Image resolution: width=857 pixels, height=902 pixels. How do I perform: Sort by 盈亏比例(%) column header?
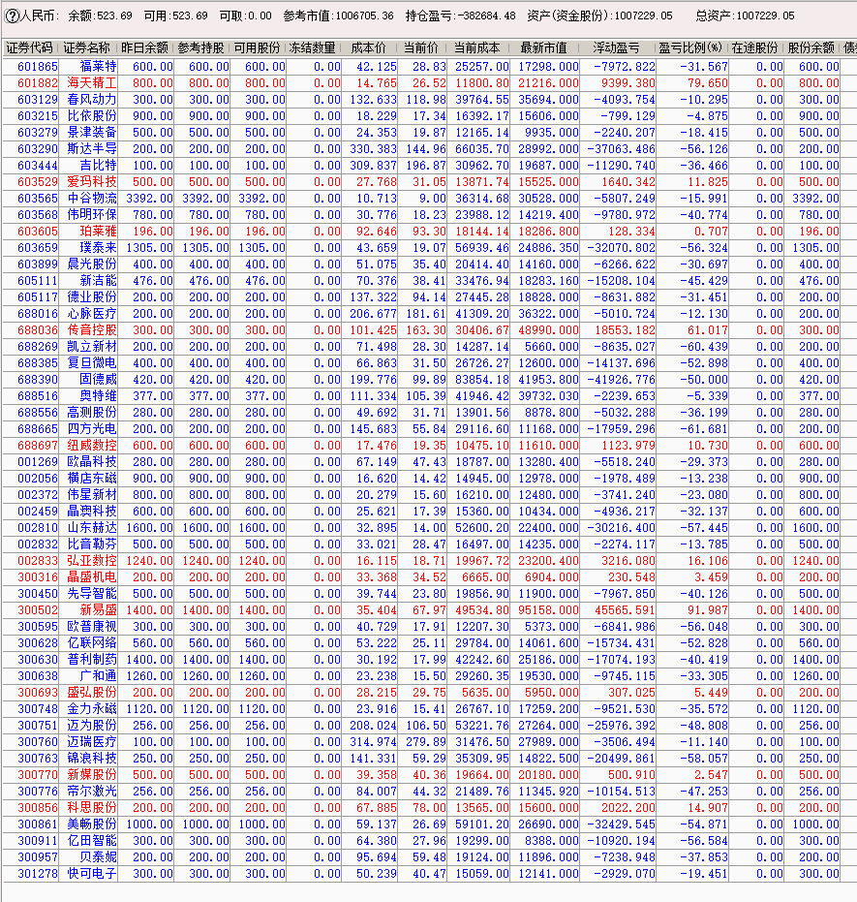pos(690,47)
